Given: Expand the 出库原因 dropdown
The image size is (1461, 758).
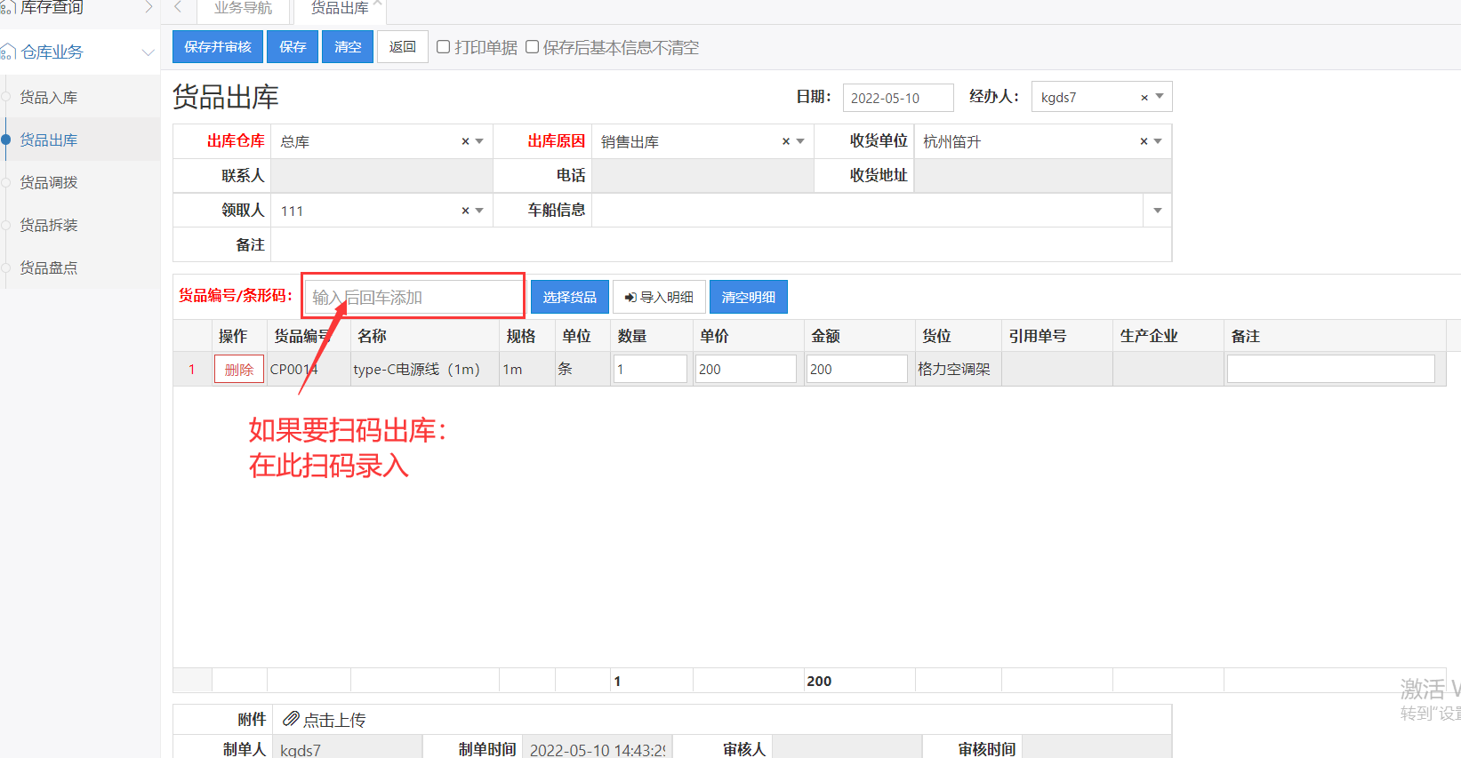Looking at the screenshot, I should [800, 141].
